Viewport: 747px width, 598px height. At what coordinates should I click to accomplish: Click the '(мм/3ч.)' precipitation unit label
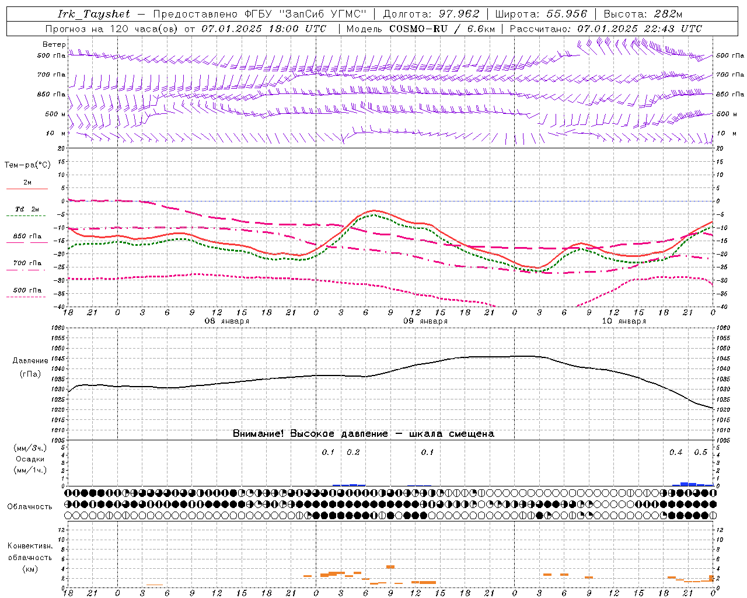pyautogui.click(x=30, y=448)
